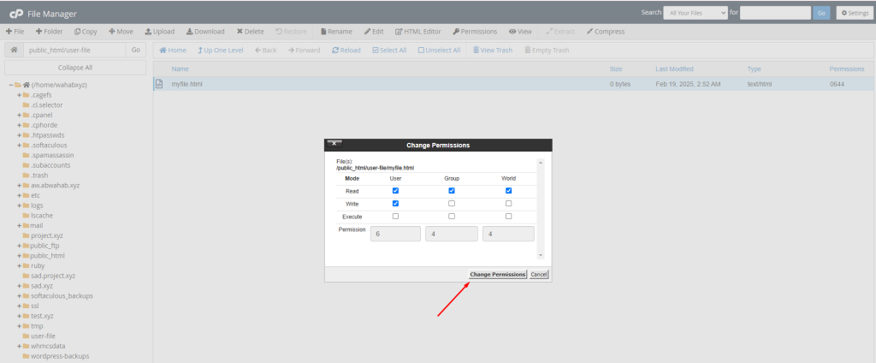Uncheck the User Write permission checkbox
Viewport: 876px width, 363px height.
pos(395,204)
